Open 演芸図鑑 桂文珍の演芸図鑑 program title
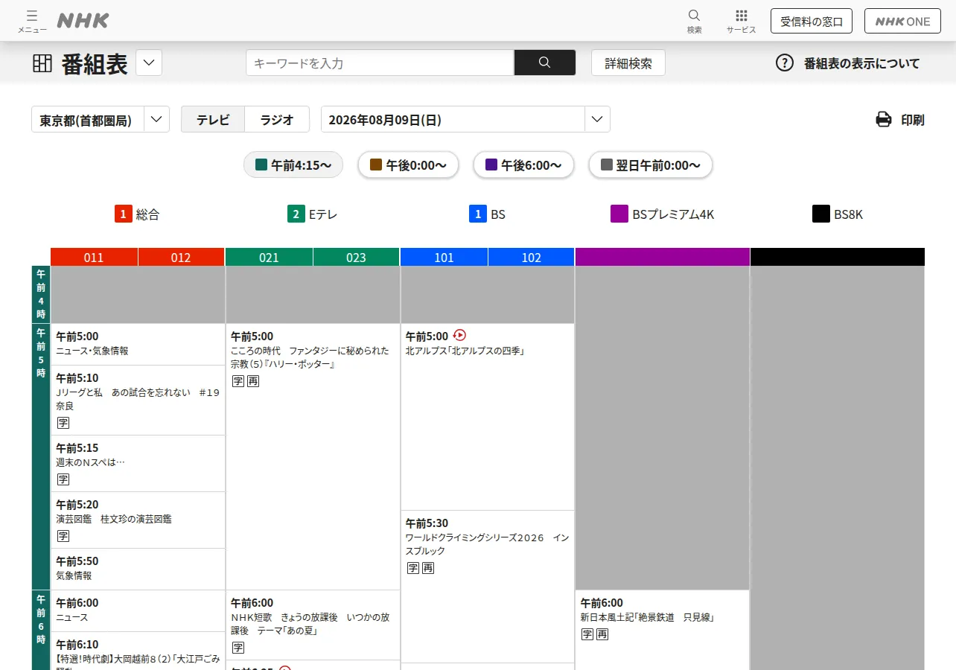The height and width of the screenshot is (670, 956). point(114,519)
